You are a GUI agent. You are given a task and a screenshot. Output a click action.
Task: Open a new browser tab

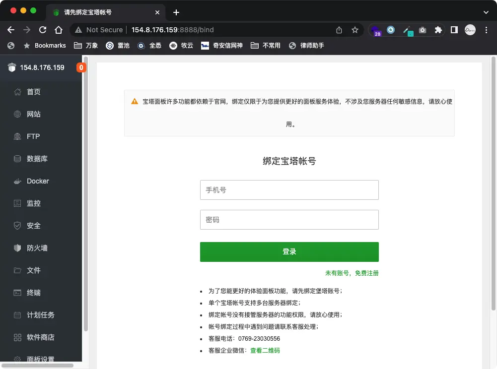(176, 12)
